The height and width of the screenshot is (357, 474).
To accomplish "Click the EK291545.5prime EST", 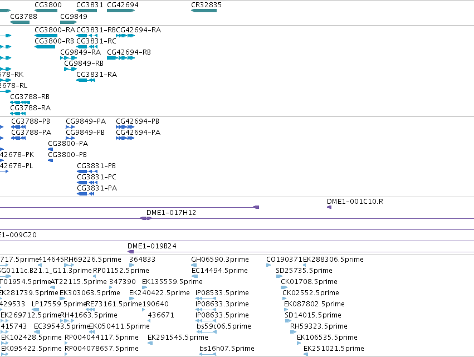I will (150, 343).
